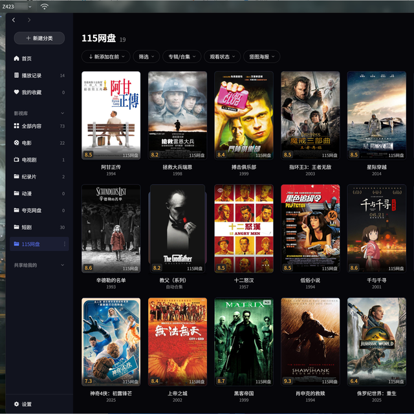Screen dimensions: 414x414
Task: Open the 辛德勒的名单 poster
Action: [x=111, y=228]
